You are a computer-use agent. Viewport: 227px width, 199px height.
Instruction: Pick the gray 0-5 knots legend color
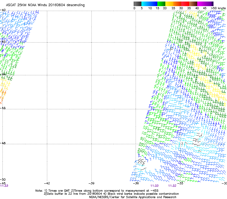click(137, 4)
